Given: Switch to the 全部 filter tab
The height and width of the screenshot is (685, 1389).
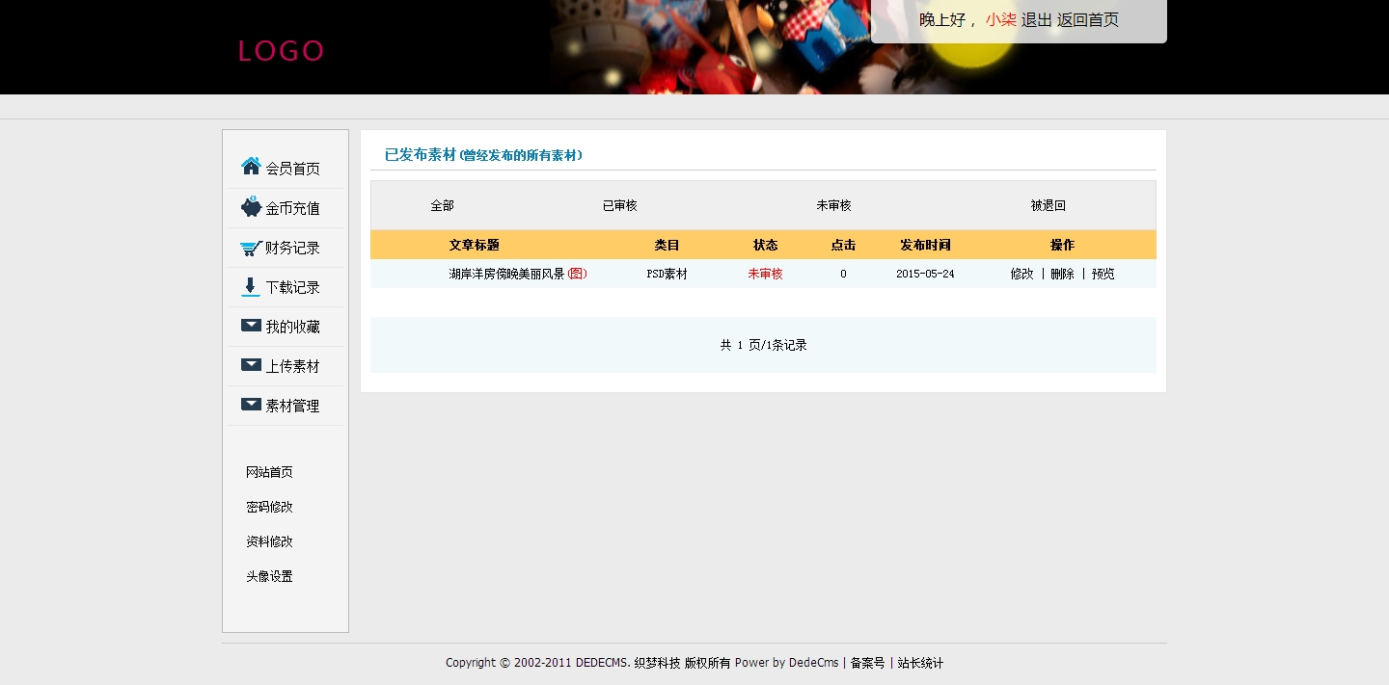Looking at the screenshot, I should (442, 205).
